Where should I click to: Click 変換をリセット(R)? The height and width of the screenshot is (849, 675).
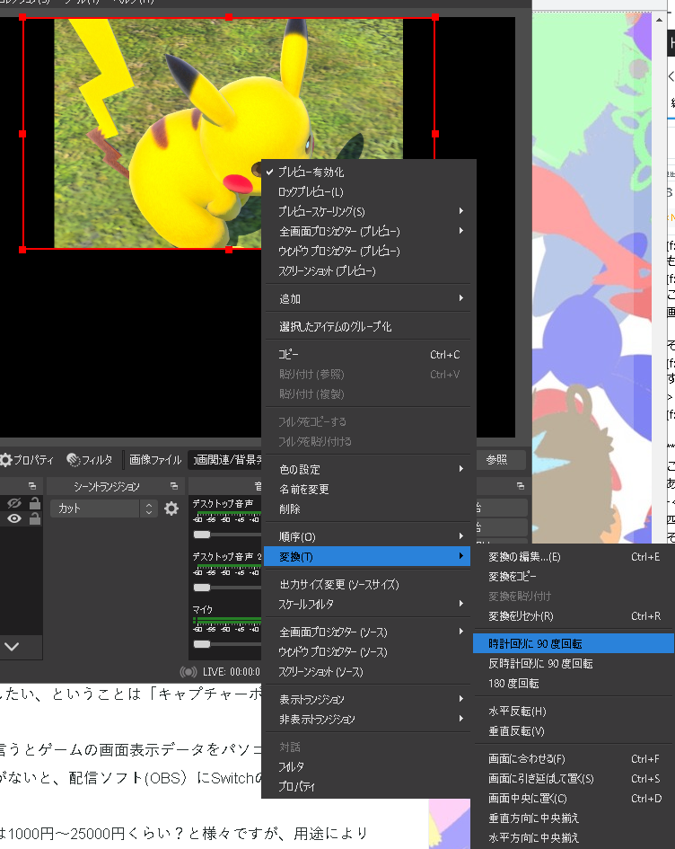click(574, 615)
